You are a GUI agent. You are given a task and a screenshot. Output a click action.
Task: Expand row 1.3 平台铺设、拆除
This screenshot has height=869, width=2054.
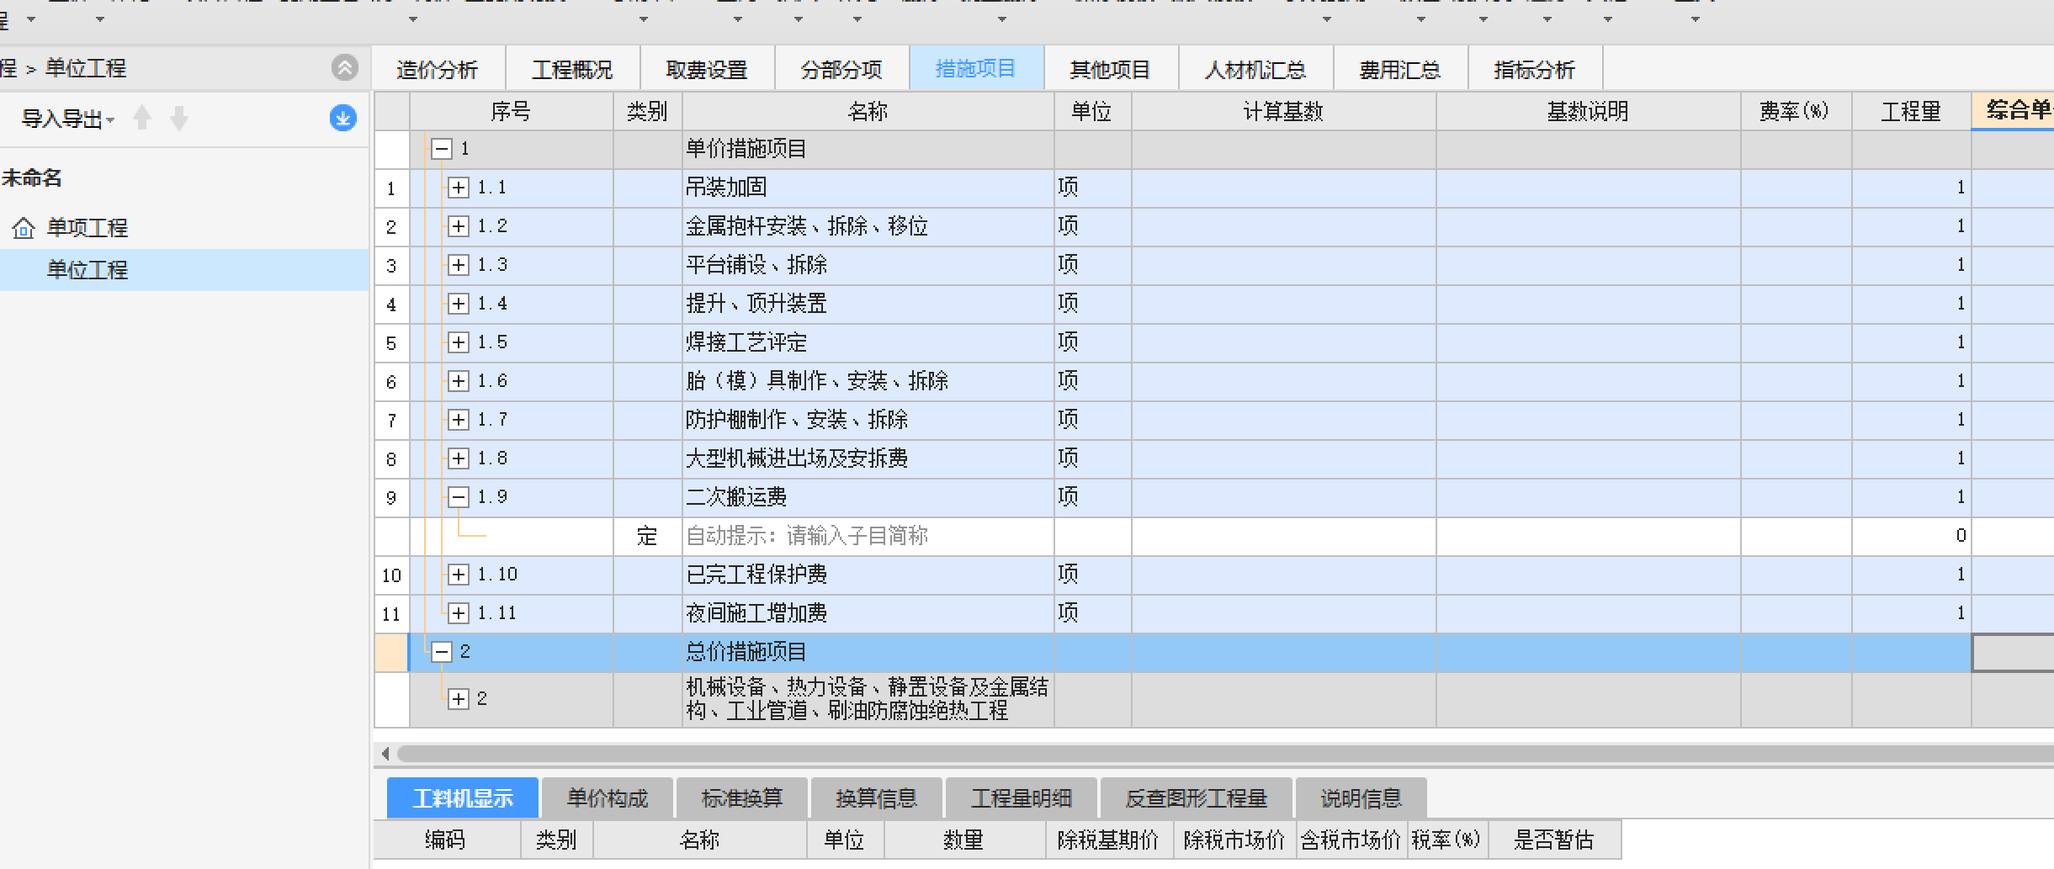(459, 265)
